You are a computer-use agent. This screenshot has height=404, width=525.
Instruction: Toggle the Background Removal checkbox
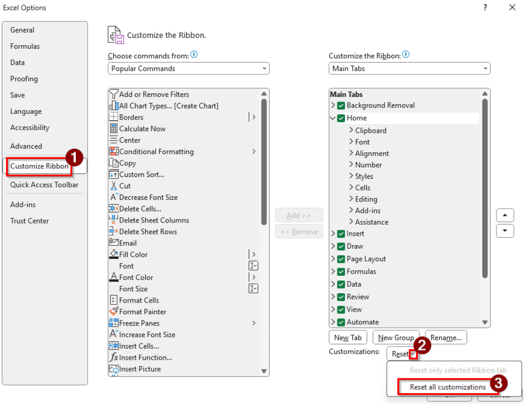pos(341,105)
